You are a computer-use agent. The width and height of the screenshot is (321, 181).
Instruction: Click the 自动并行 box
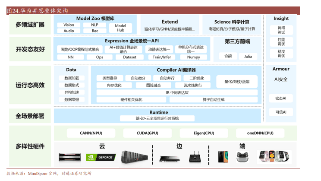point(167,78)
